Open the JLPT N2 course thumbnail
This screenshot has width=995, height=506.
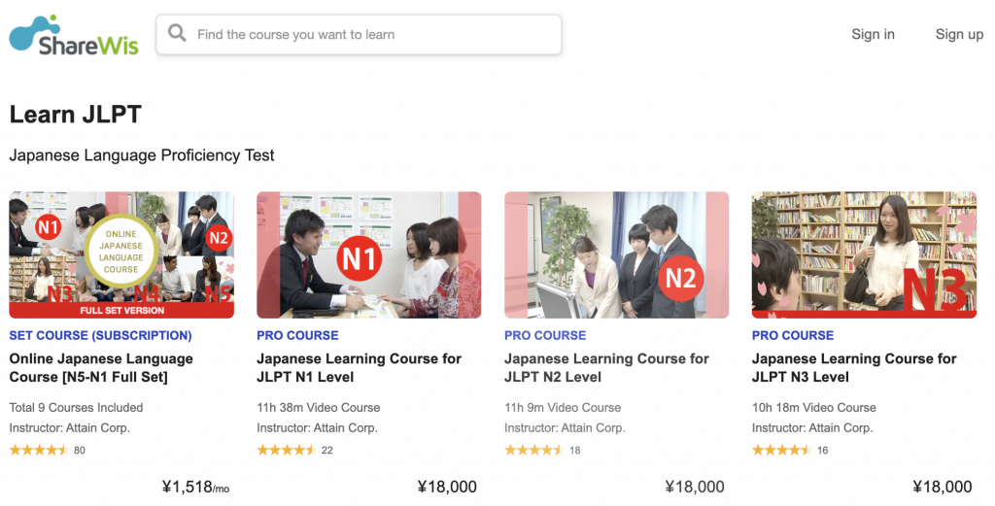tap(617, 254)
